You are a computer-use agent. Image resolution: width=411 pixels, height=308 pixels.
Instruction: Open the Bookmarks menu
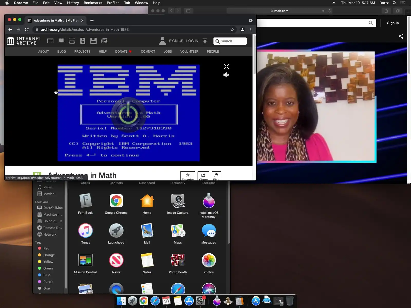(x=93, y=3)
